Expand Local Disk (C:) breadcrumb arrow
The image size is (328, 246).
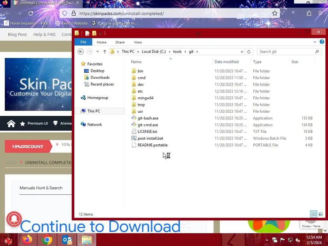(x=169, y=52)
